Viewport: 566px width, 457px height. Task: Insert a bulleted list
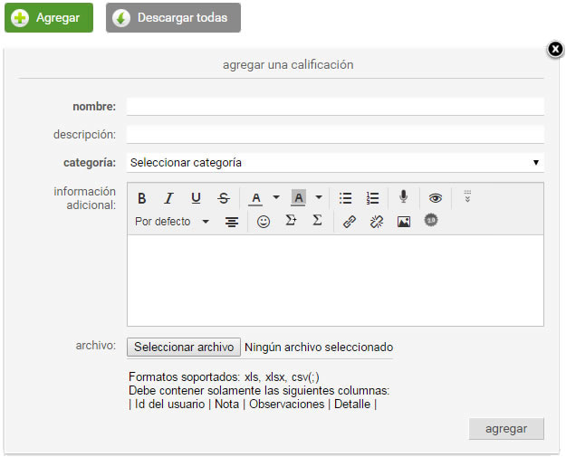click(345, 198)
